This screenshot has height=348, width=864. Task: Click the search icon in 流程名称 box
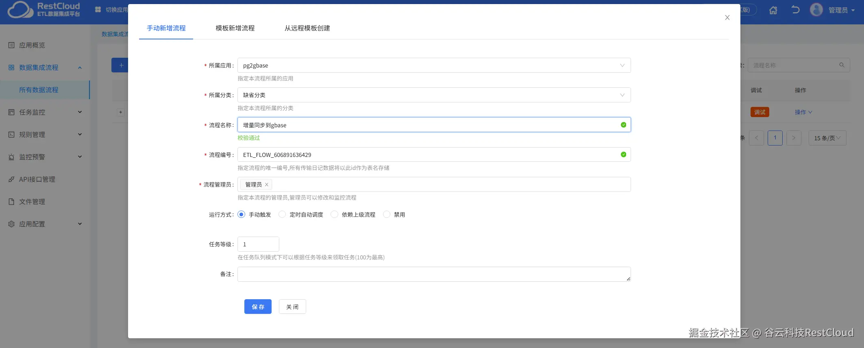tap(842, 65)
